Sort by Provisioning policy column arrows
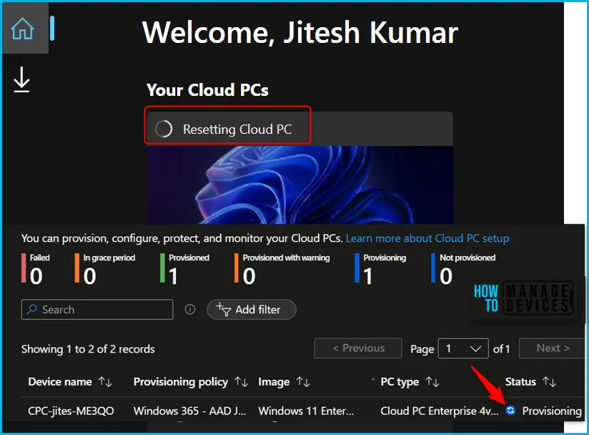 click(x=241, y=382)
